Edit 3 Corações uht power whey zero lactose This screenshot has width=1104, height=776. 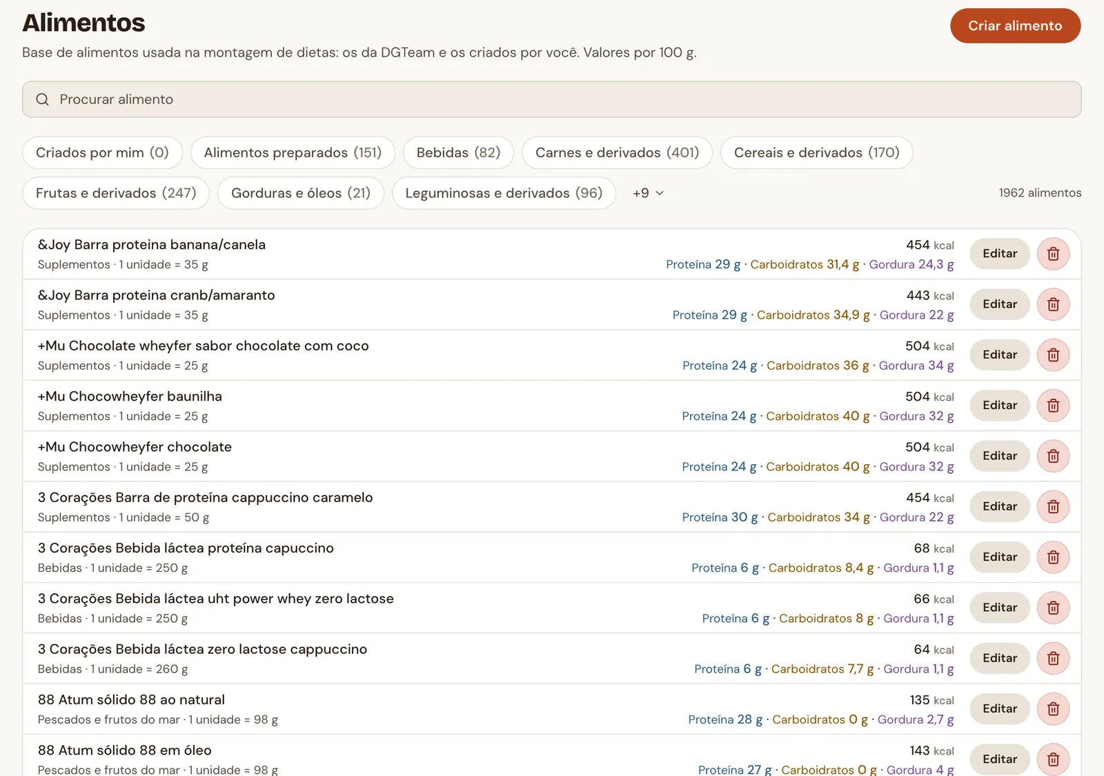pyautogui.click(x=1000, y=608)
